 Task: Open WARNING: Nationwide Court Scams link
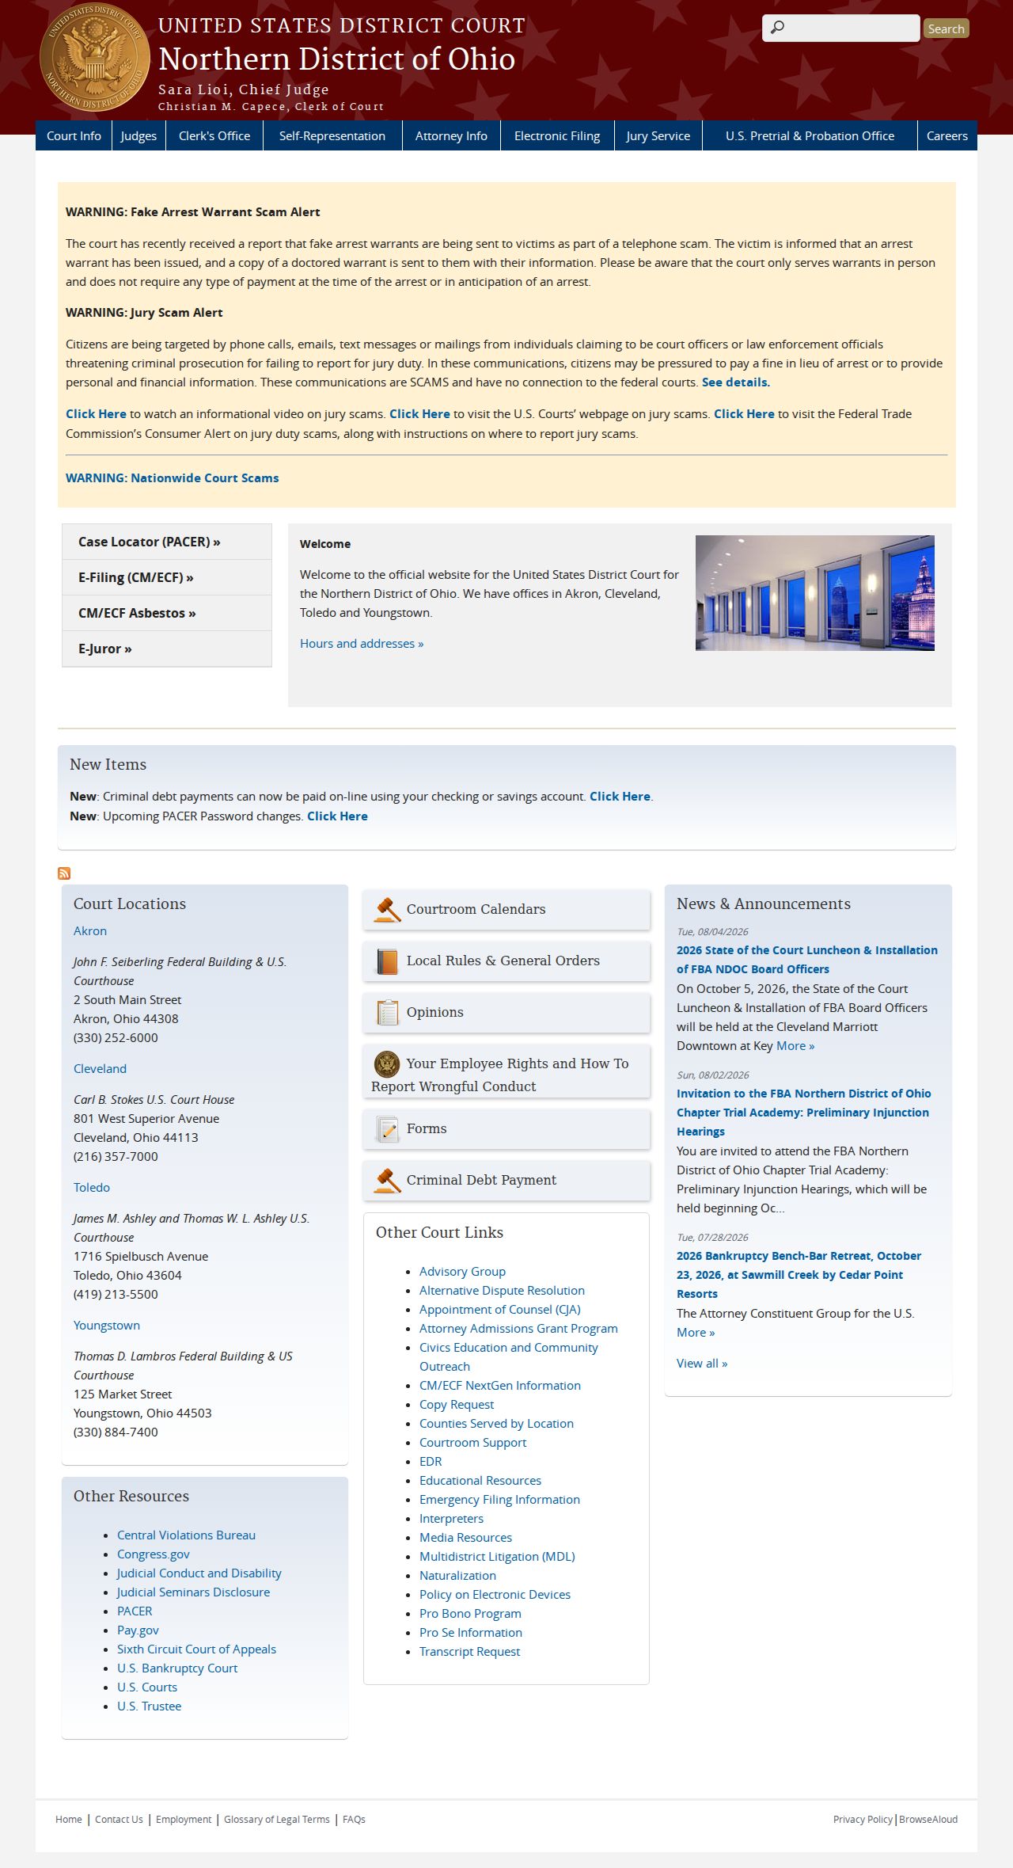pyautogui.click(x=173, y=478)
